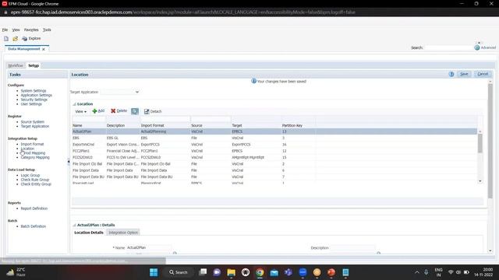Open the Favorites menu
Screen dimensions: 499x280
31,30
